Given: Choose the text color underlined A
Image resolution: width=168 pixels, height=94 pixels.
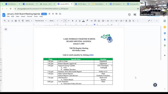Looking at the screenshot, I should pos(83,21).
